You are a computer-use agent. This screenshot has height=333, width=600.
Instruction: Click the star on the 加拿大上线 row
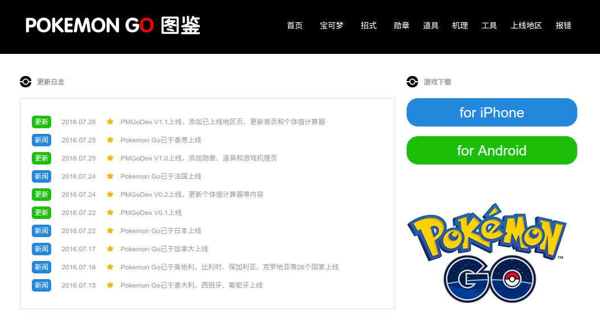(x=110, y=248)
